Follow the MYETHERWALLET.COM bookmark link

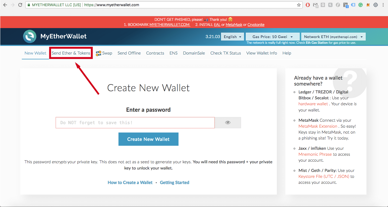170,25
